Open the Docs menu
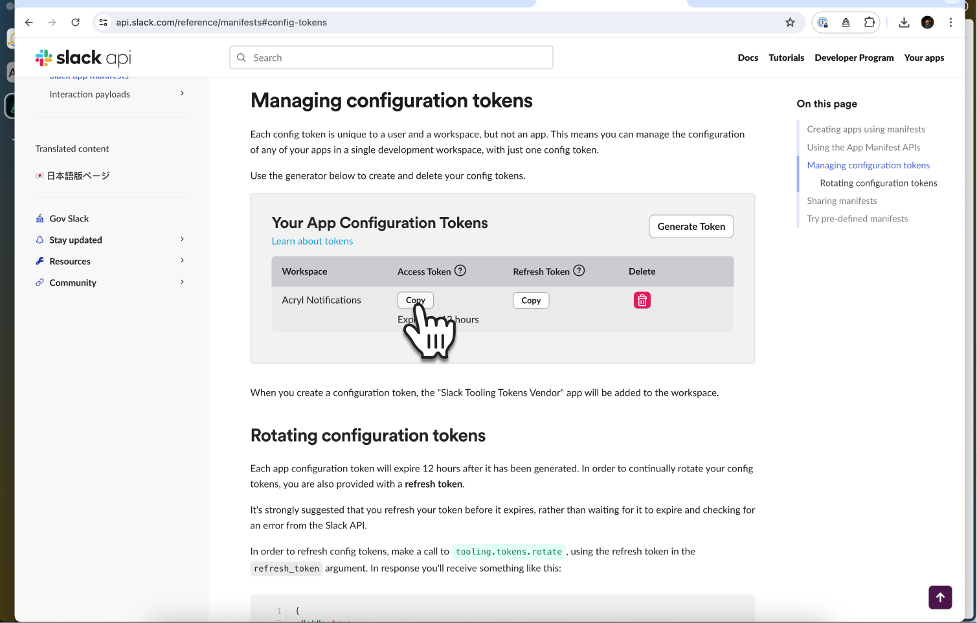The image size is (977, 623). 748,58
